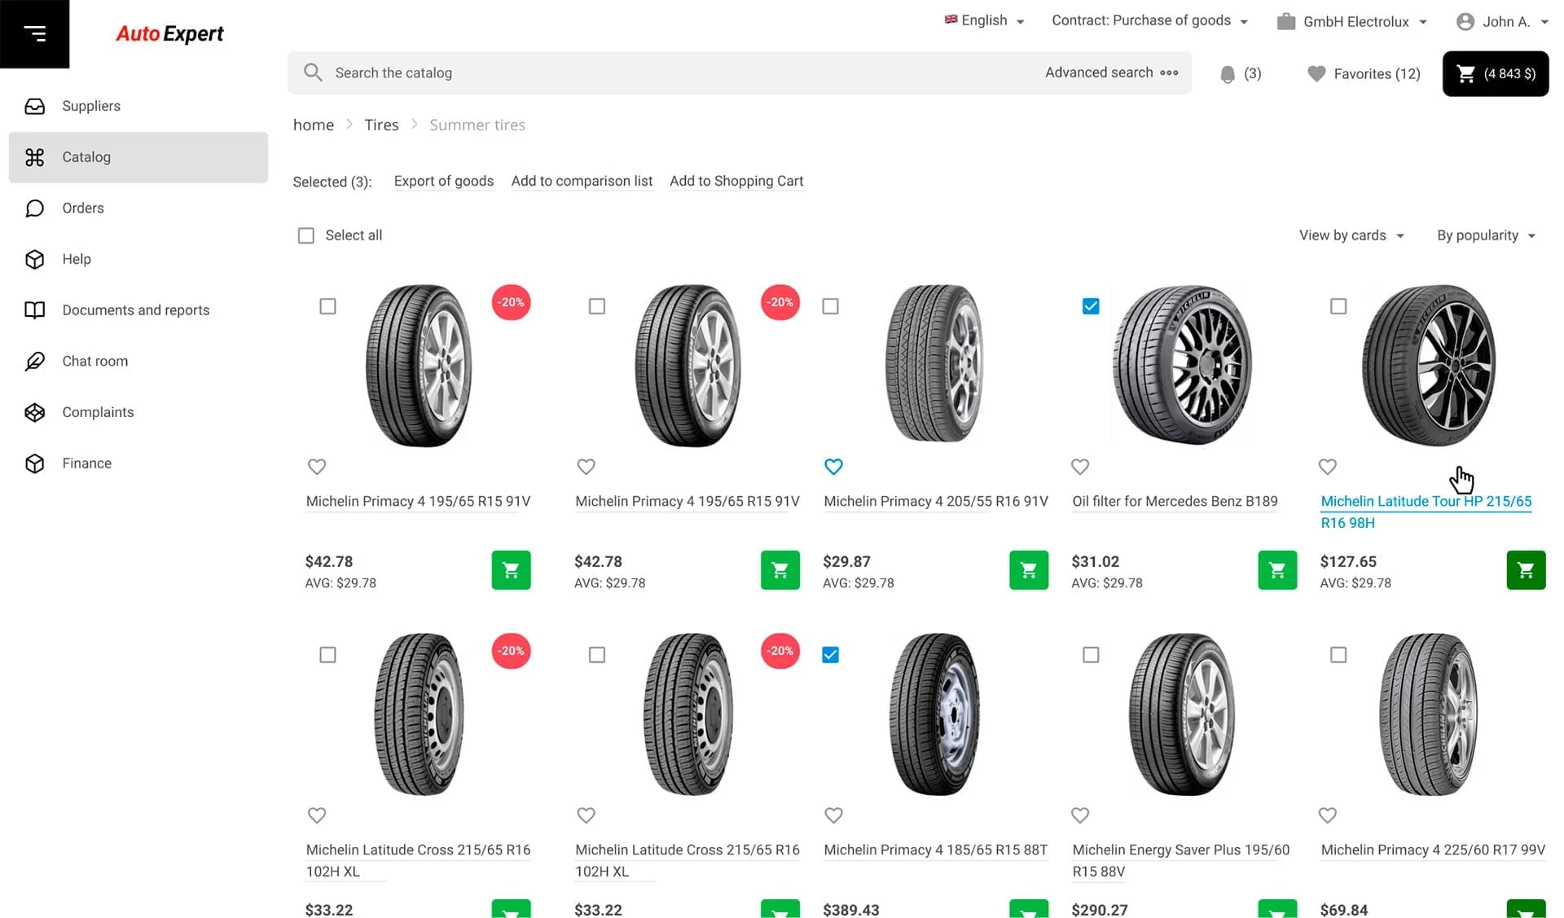
Task: Open the shopping cart (4 843 $)
Action: click(x=1496, y=74)
